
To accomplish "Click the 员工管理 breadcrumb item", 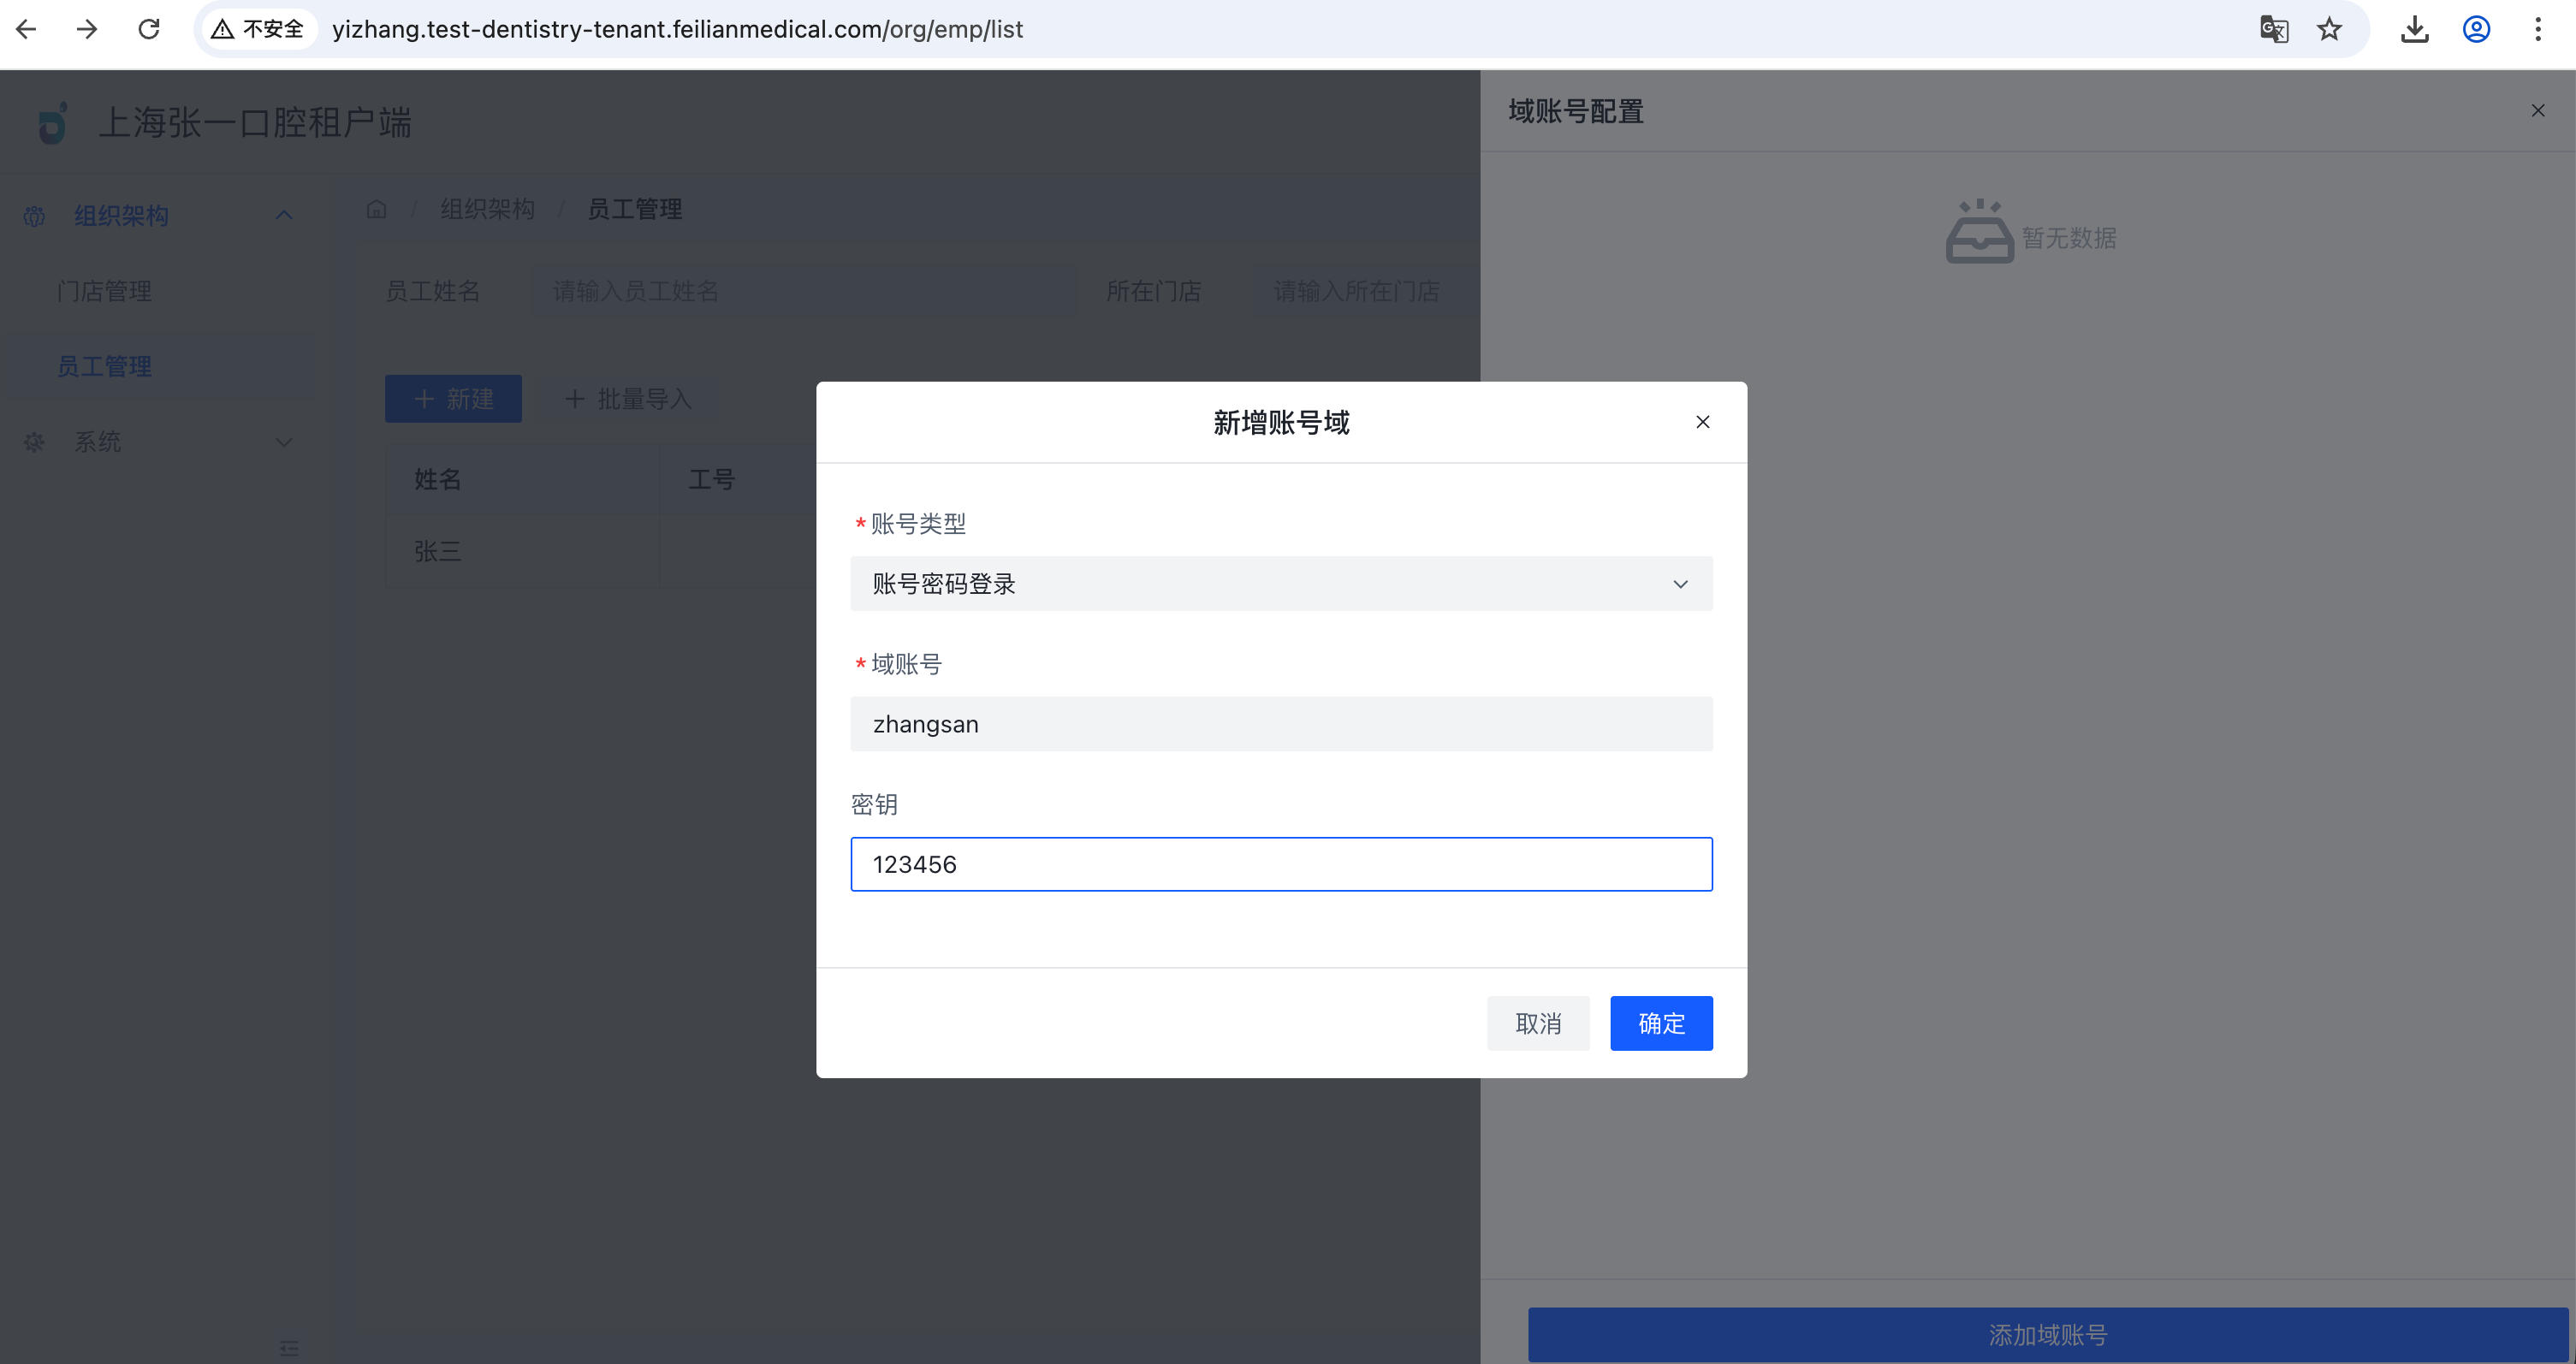I will [634, 209].
